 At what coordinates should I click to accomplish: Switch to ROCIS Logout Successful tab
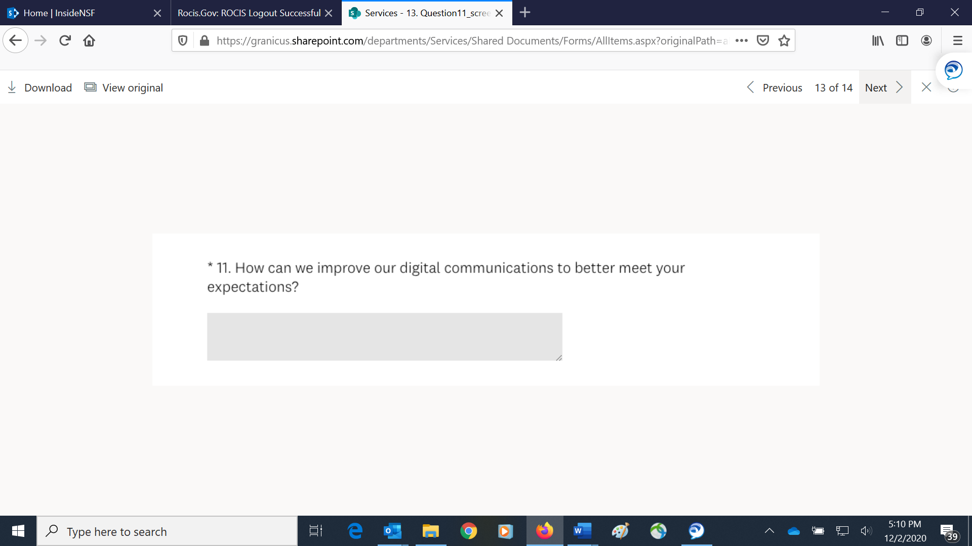click(x=249, y=13)
